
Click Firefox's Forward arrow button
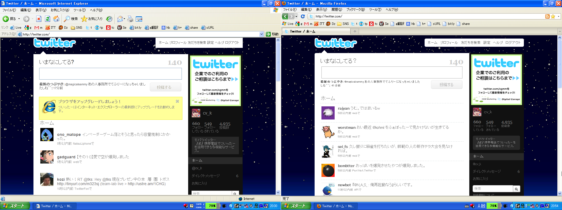292,16
